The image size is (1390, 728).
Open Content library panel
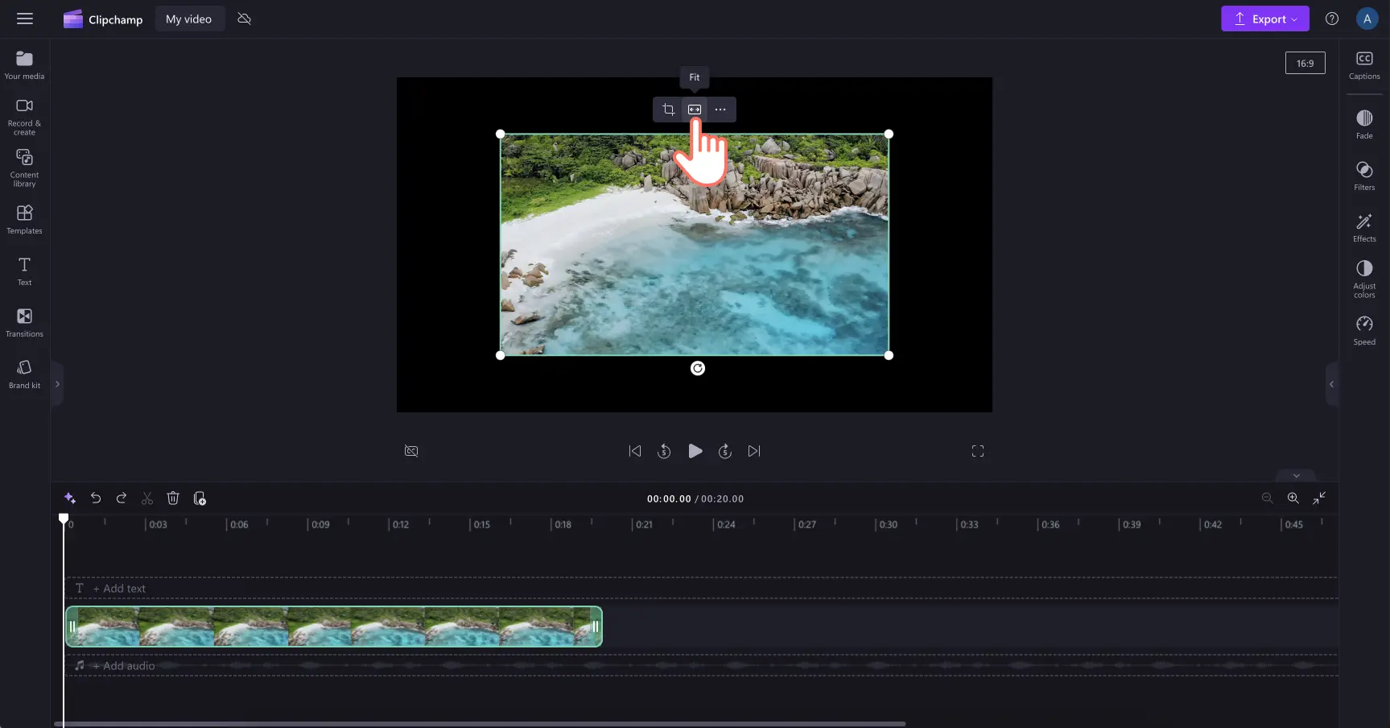click(24, 168)
